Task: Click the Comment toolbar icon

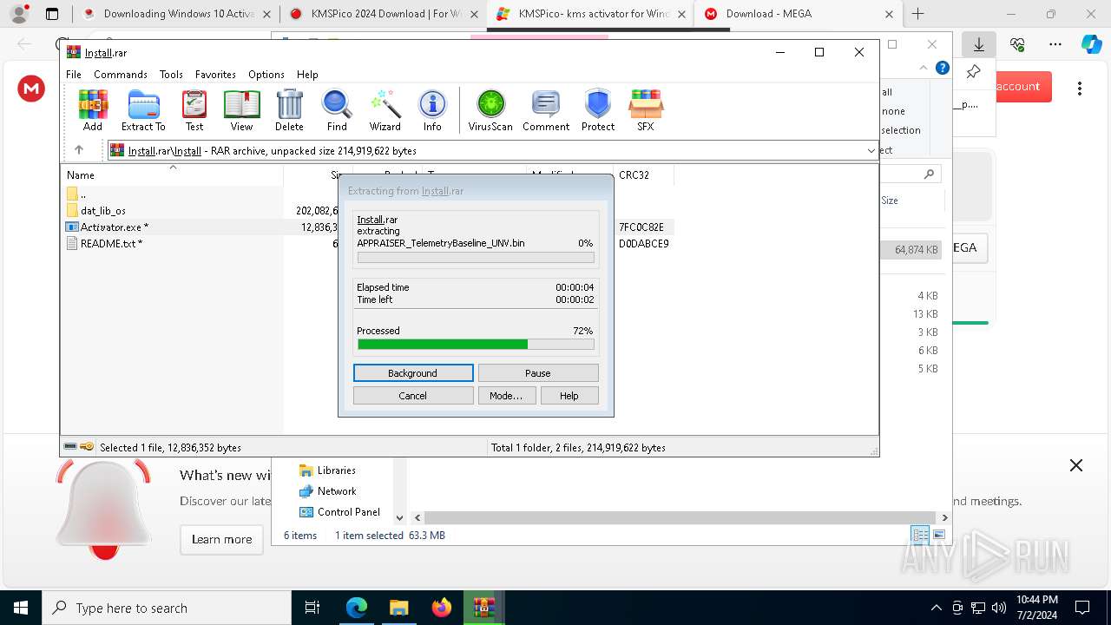Action: pos(546,110)
